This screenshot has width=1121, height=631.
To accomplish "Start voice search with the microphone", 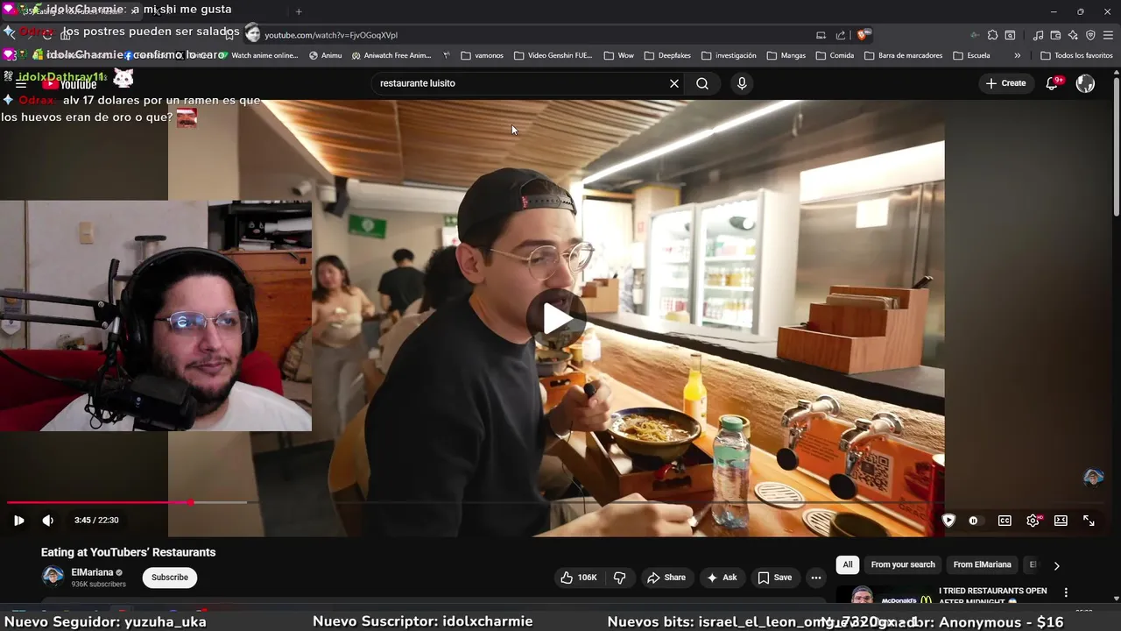I will [742, 83].
